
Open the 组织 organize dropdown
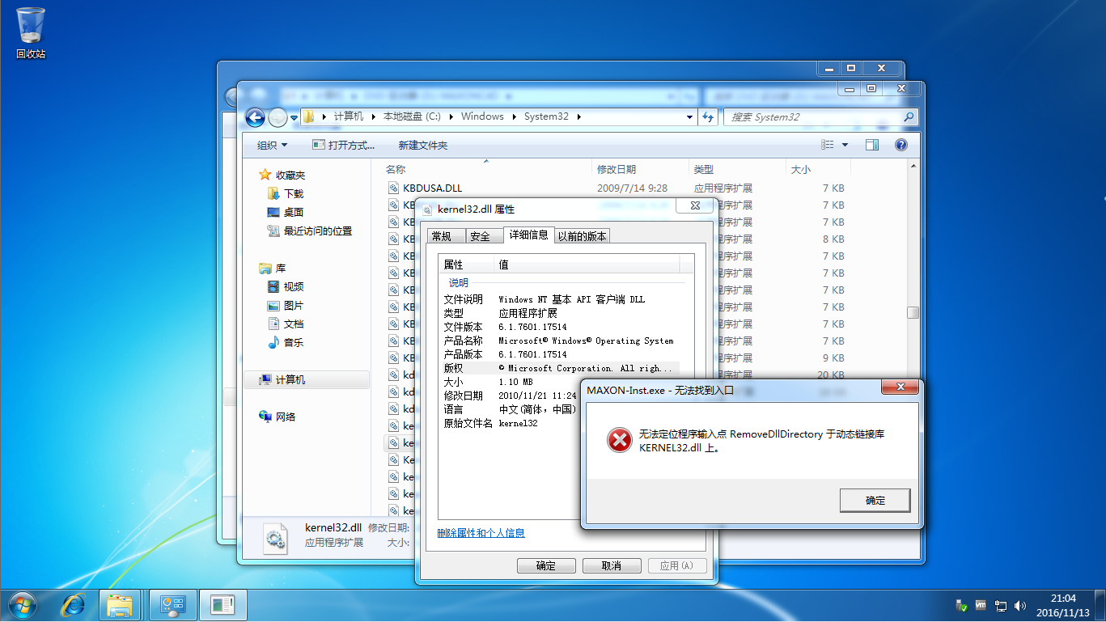pyautogui.click(x=272, y=146)
